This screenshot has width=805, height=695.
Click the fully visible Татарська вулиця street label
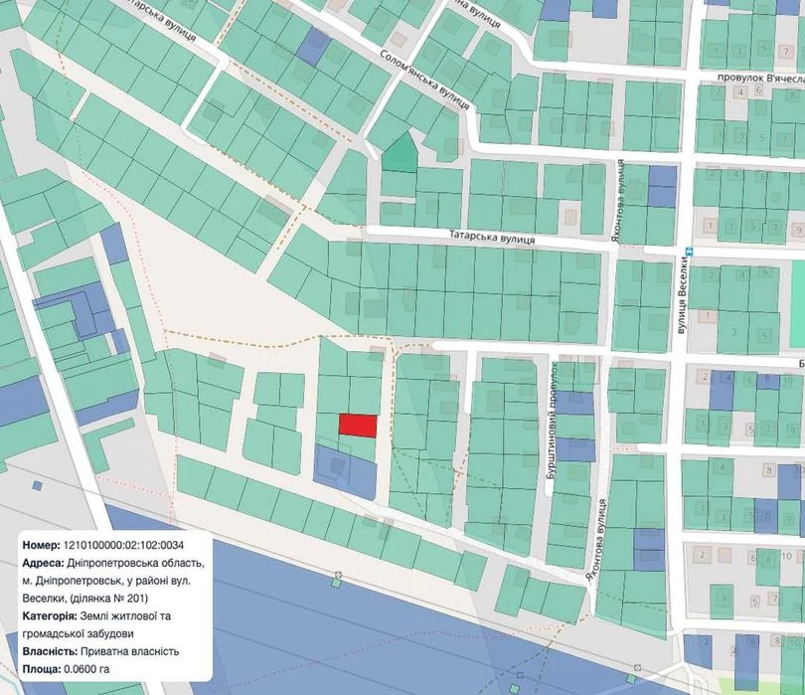point(492,237)
